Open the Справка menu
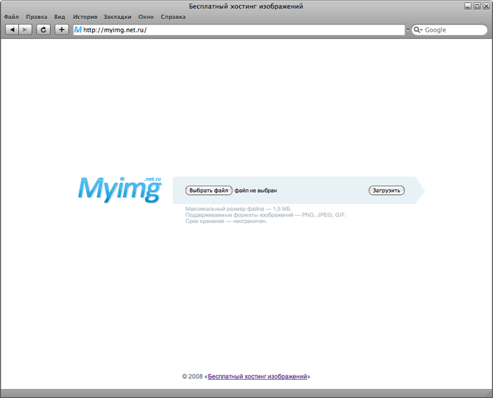 click(x=173, y=16)
